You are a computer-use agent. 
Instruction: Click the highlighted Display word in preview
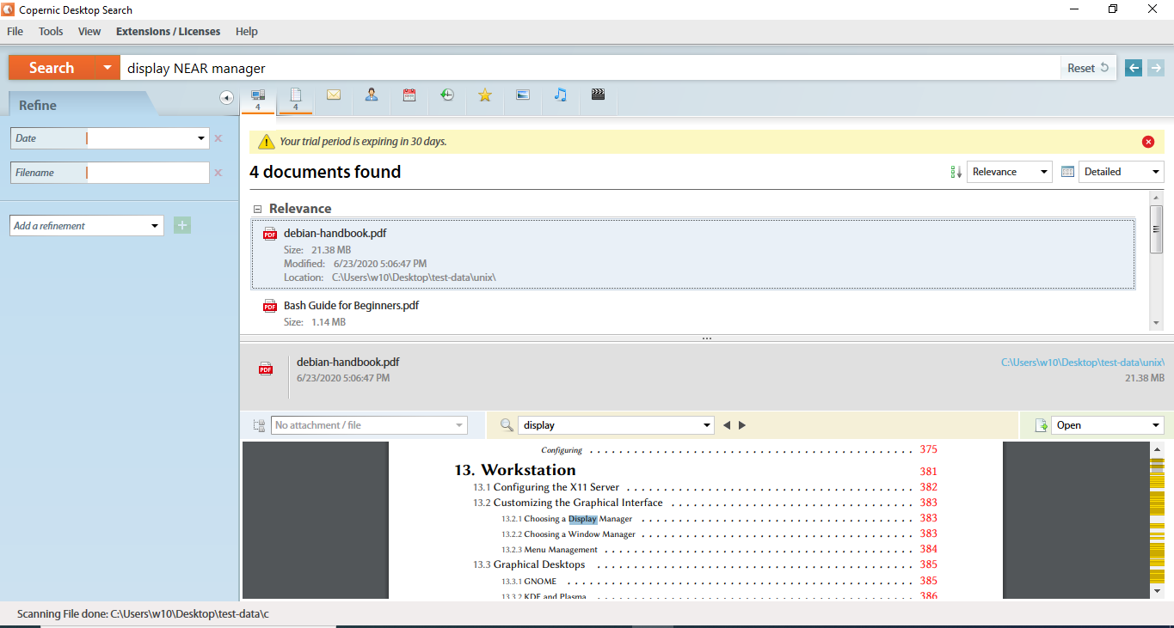click(582, 519)
